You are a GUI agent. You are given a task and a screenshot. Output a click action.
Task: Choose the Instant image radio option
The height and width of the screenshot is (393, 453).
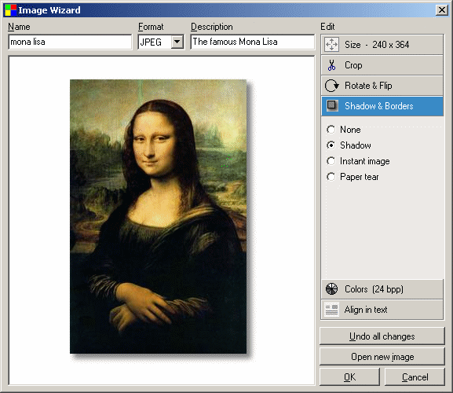tap(331, 161)
